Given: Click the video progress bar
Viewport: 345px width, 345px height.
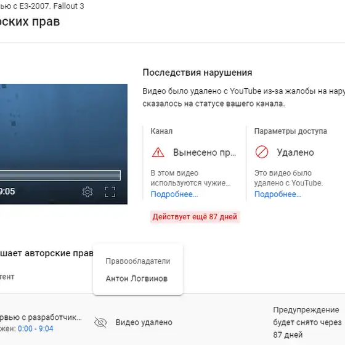Looking at the screenshot, I should coord(60,175).
